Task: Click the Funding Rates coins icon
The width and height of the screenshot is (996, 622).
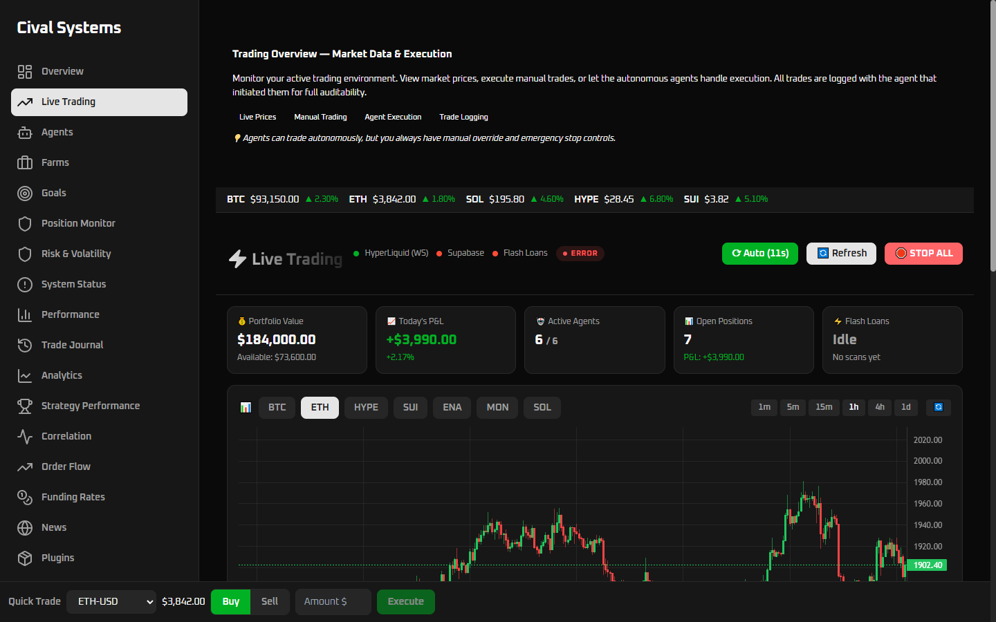Action: [x=25, y=498]
